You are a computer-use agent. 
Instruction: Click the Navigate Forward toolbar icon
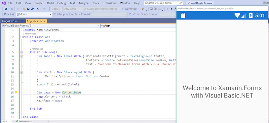[12, 9]
